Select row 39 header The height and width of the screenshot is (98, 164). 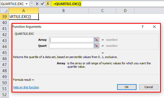tap(4, 16)
